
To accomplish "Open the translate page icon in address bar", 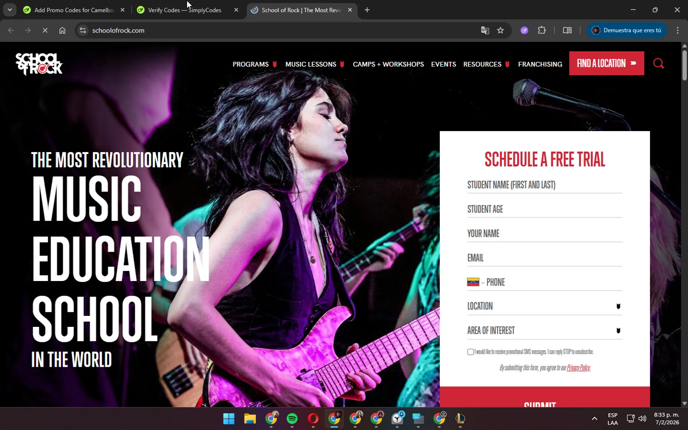I will [485, 30].
